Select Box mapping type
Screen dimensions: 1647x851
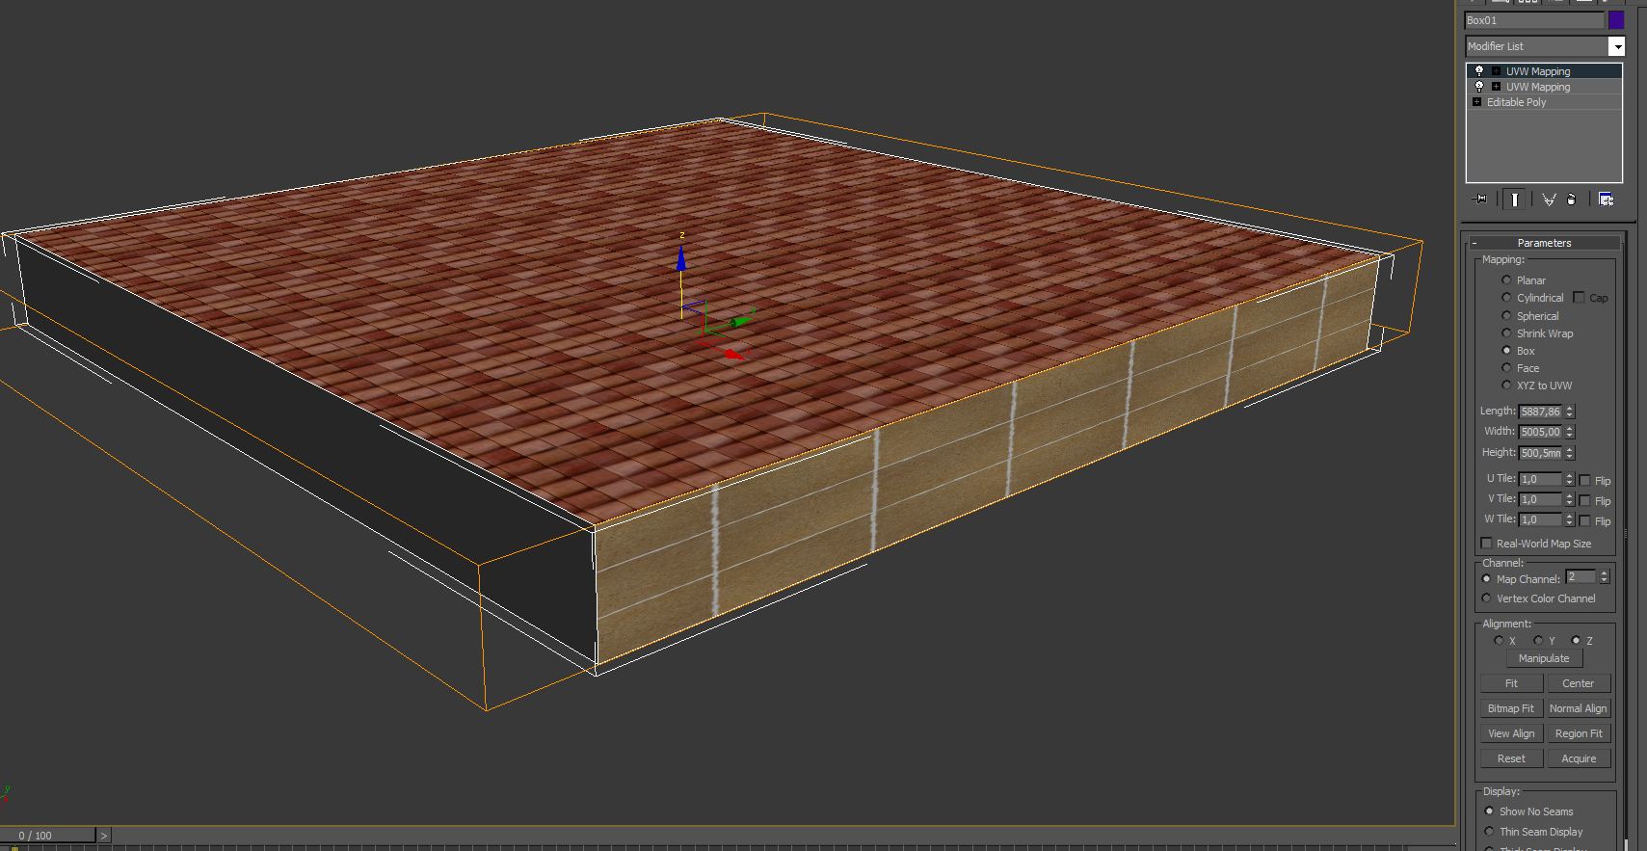[1506, 351]
